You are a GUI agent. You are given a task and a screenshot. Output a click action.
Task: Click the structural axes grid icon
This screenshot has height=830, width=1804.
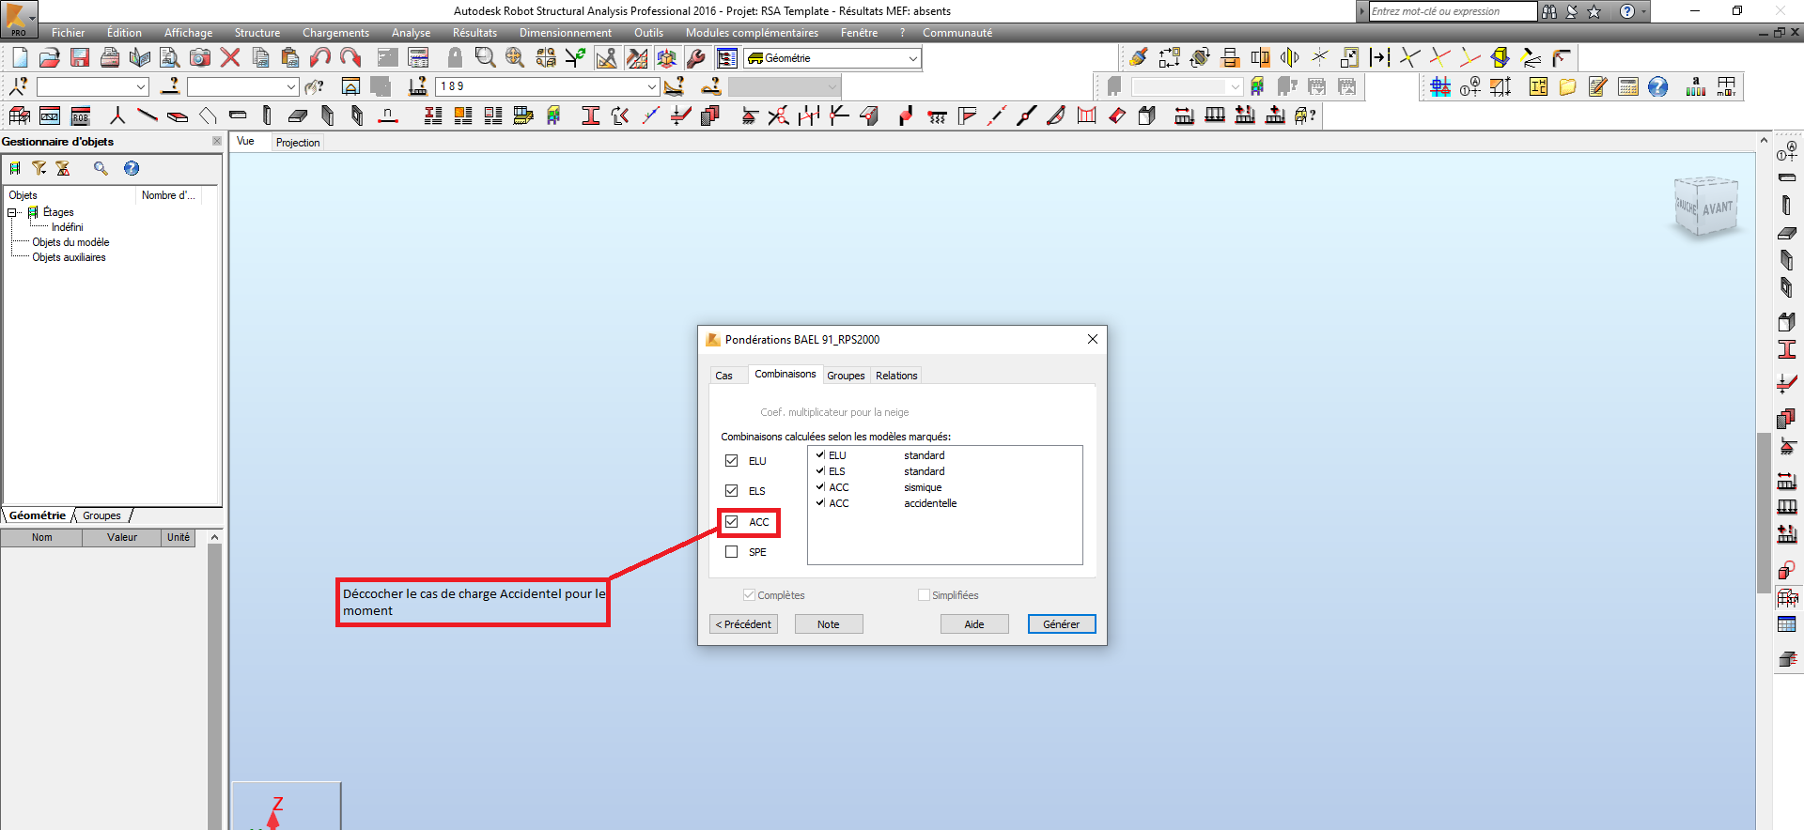coord(1440,86)
